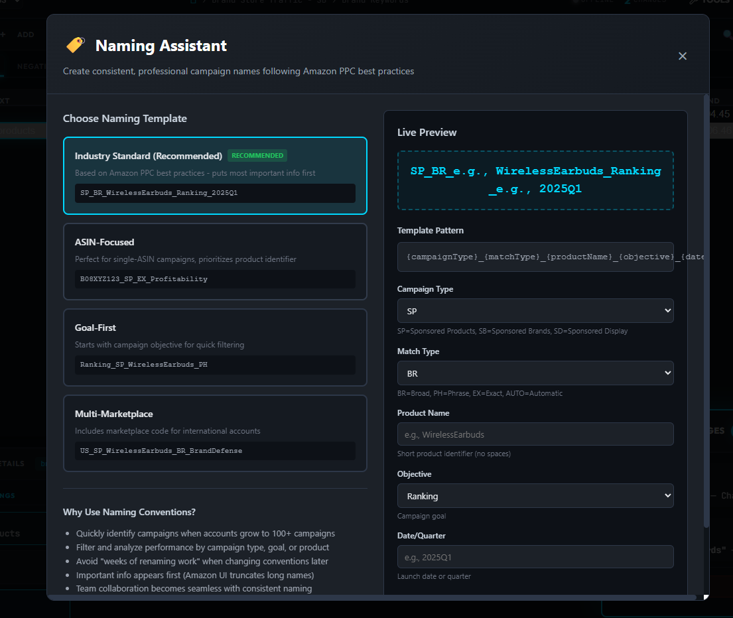Click the B08XYZ123_SP_EX_Profitability example name
Screen dimensions: 733x618
[215, 278]
